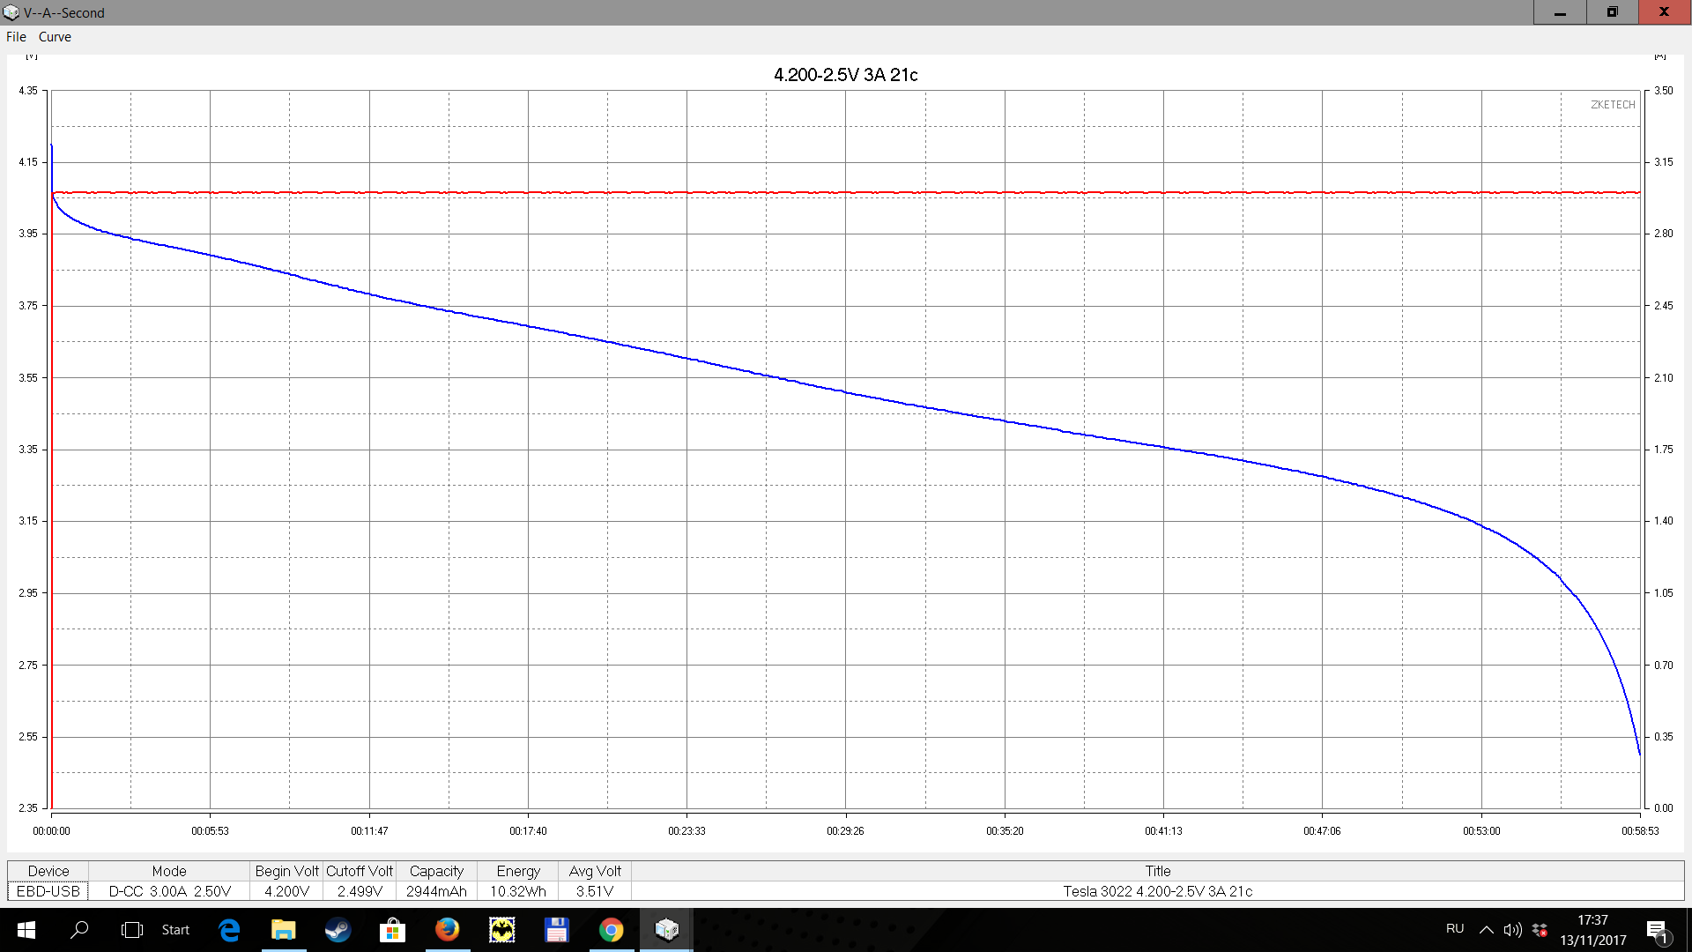Open the volume speaker control
Viewport: 1692px width, 952px height.
click(1512, 930)
